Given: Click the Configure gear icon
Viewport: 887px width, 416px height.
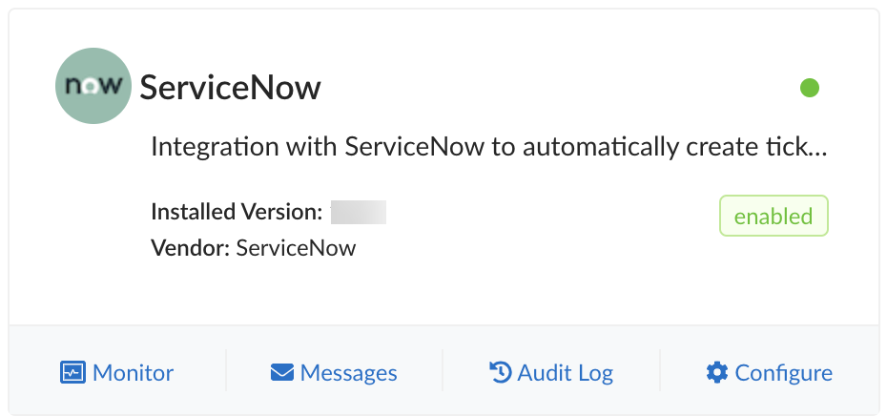Looking at the screenshot, I should click(716, 372).
